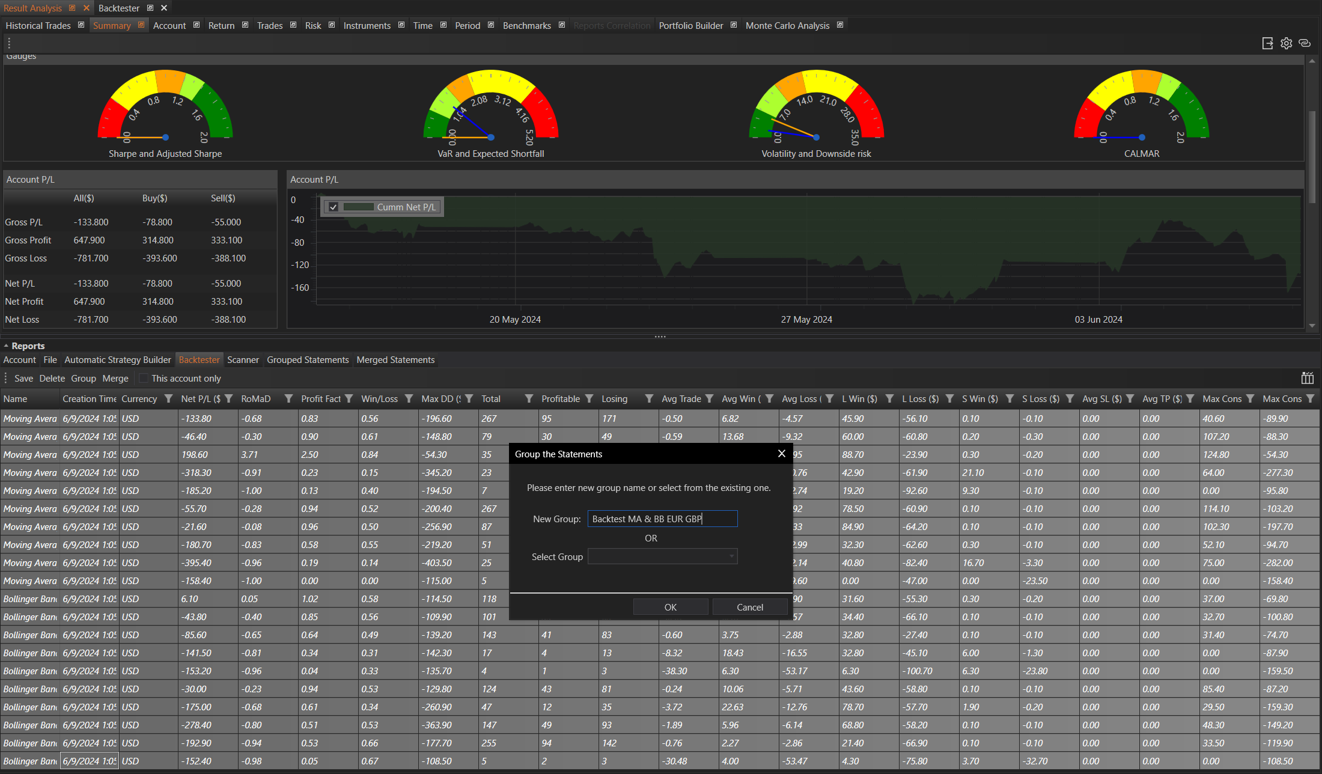Click the Merge toolbar button
1322x774 pixels.
(115, 379)
